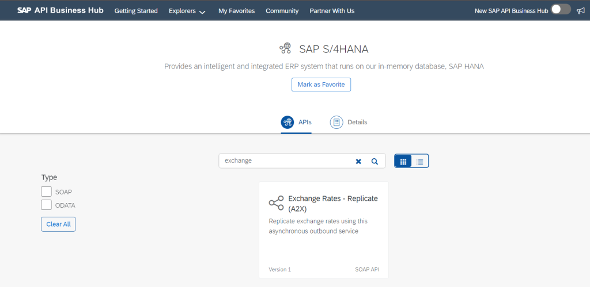Screen dimensions: 590x287
Task: Toggle New SAP API Business Hub switch
Action: click(561, 10)
